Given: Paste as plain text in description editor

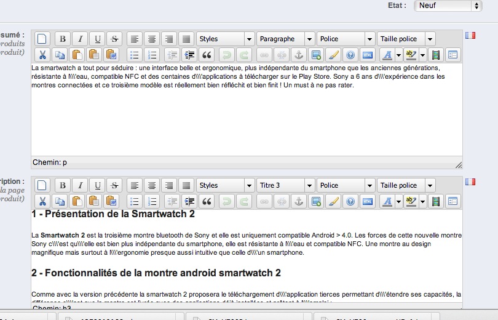Looking at the screenshot, I should tap(94, 201).
